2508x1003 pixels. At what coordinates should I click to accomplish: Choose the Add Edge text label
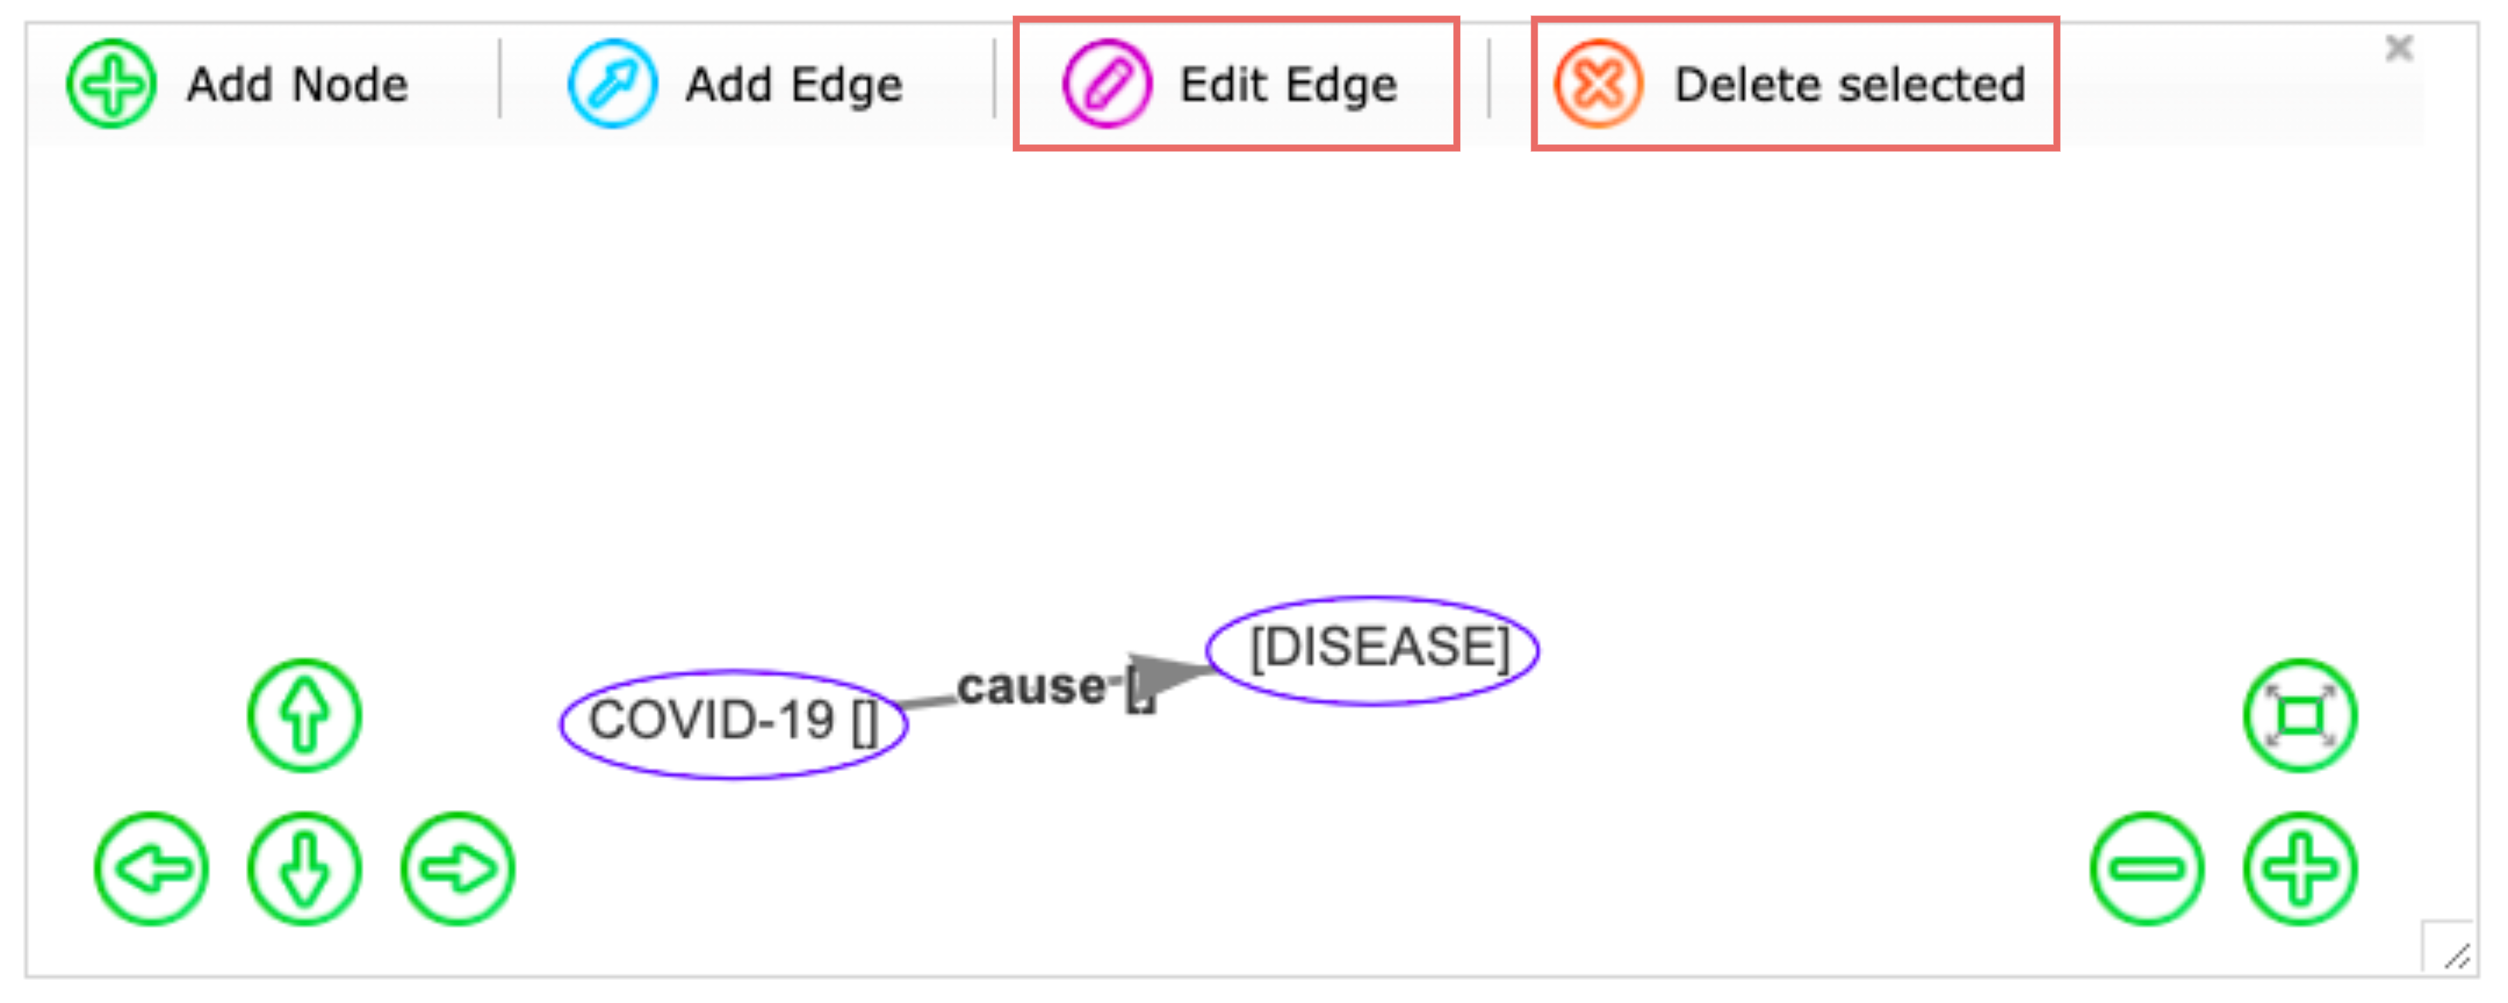coord(794,85)
